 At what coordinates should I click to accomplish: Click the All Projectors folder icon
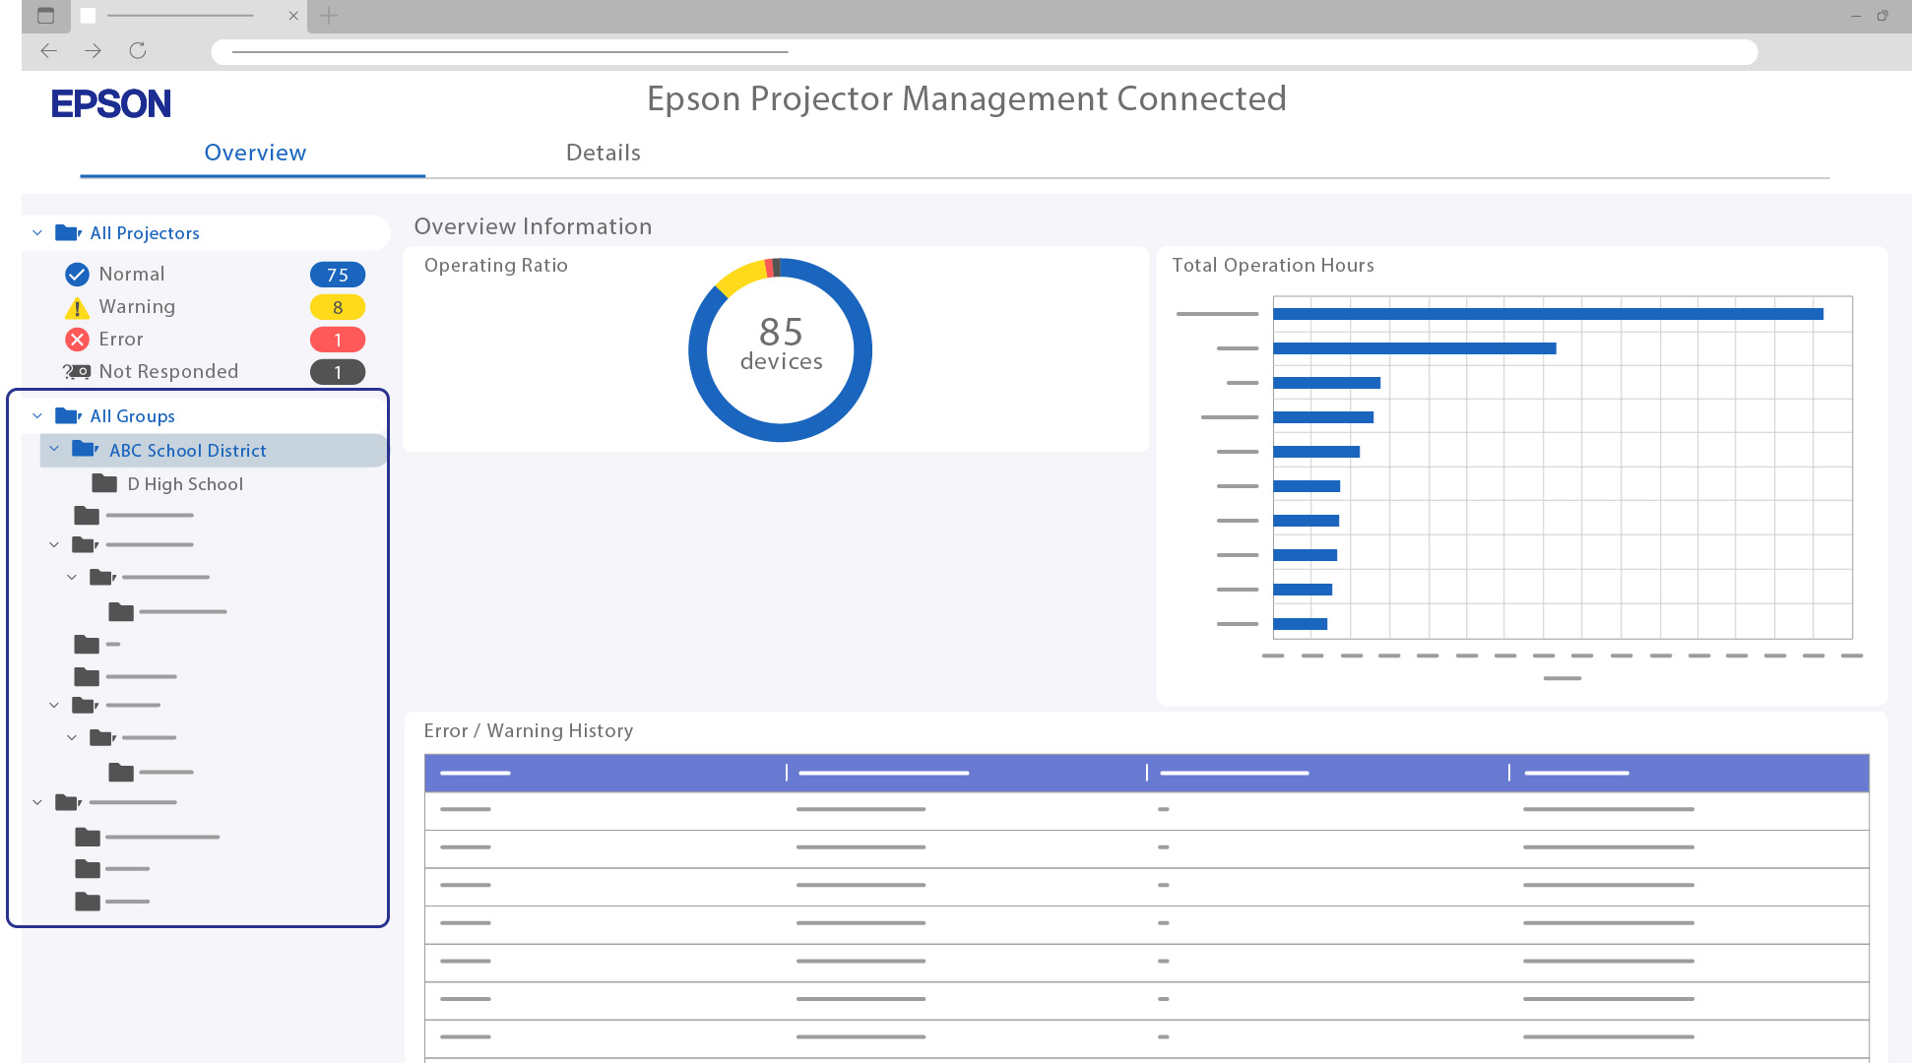[67, 233]
